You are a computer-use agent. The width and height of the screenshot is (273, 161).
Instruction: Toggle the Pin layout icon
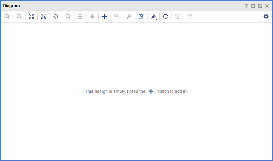click(x=153, y=17)
